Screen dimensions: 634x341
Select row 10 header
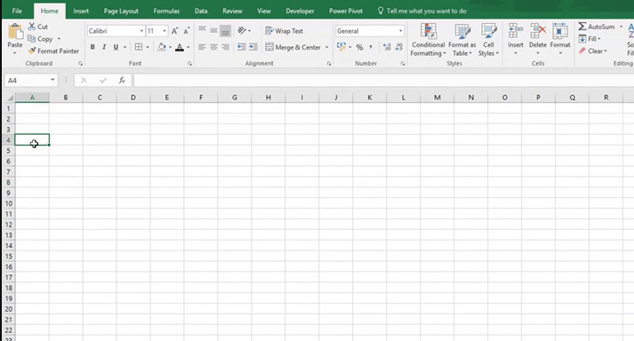pyautogui.click(x=9, y=203)
